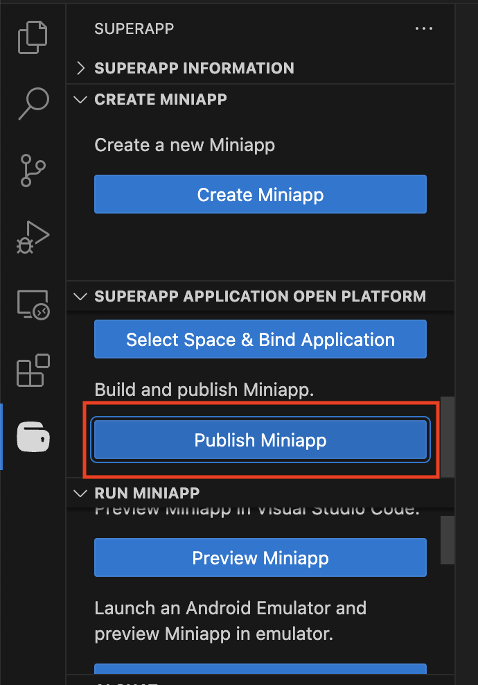Collapse the RUN MINIAPP section

click(x=260, y=493)
